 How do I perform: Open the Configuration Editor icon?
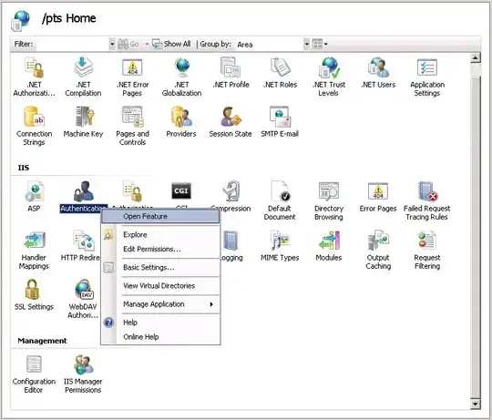(34, 374)
